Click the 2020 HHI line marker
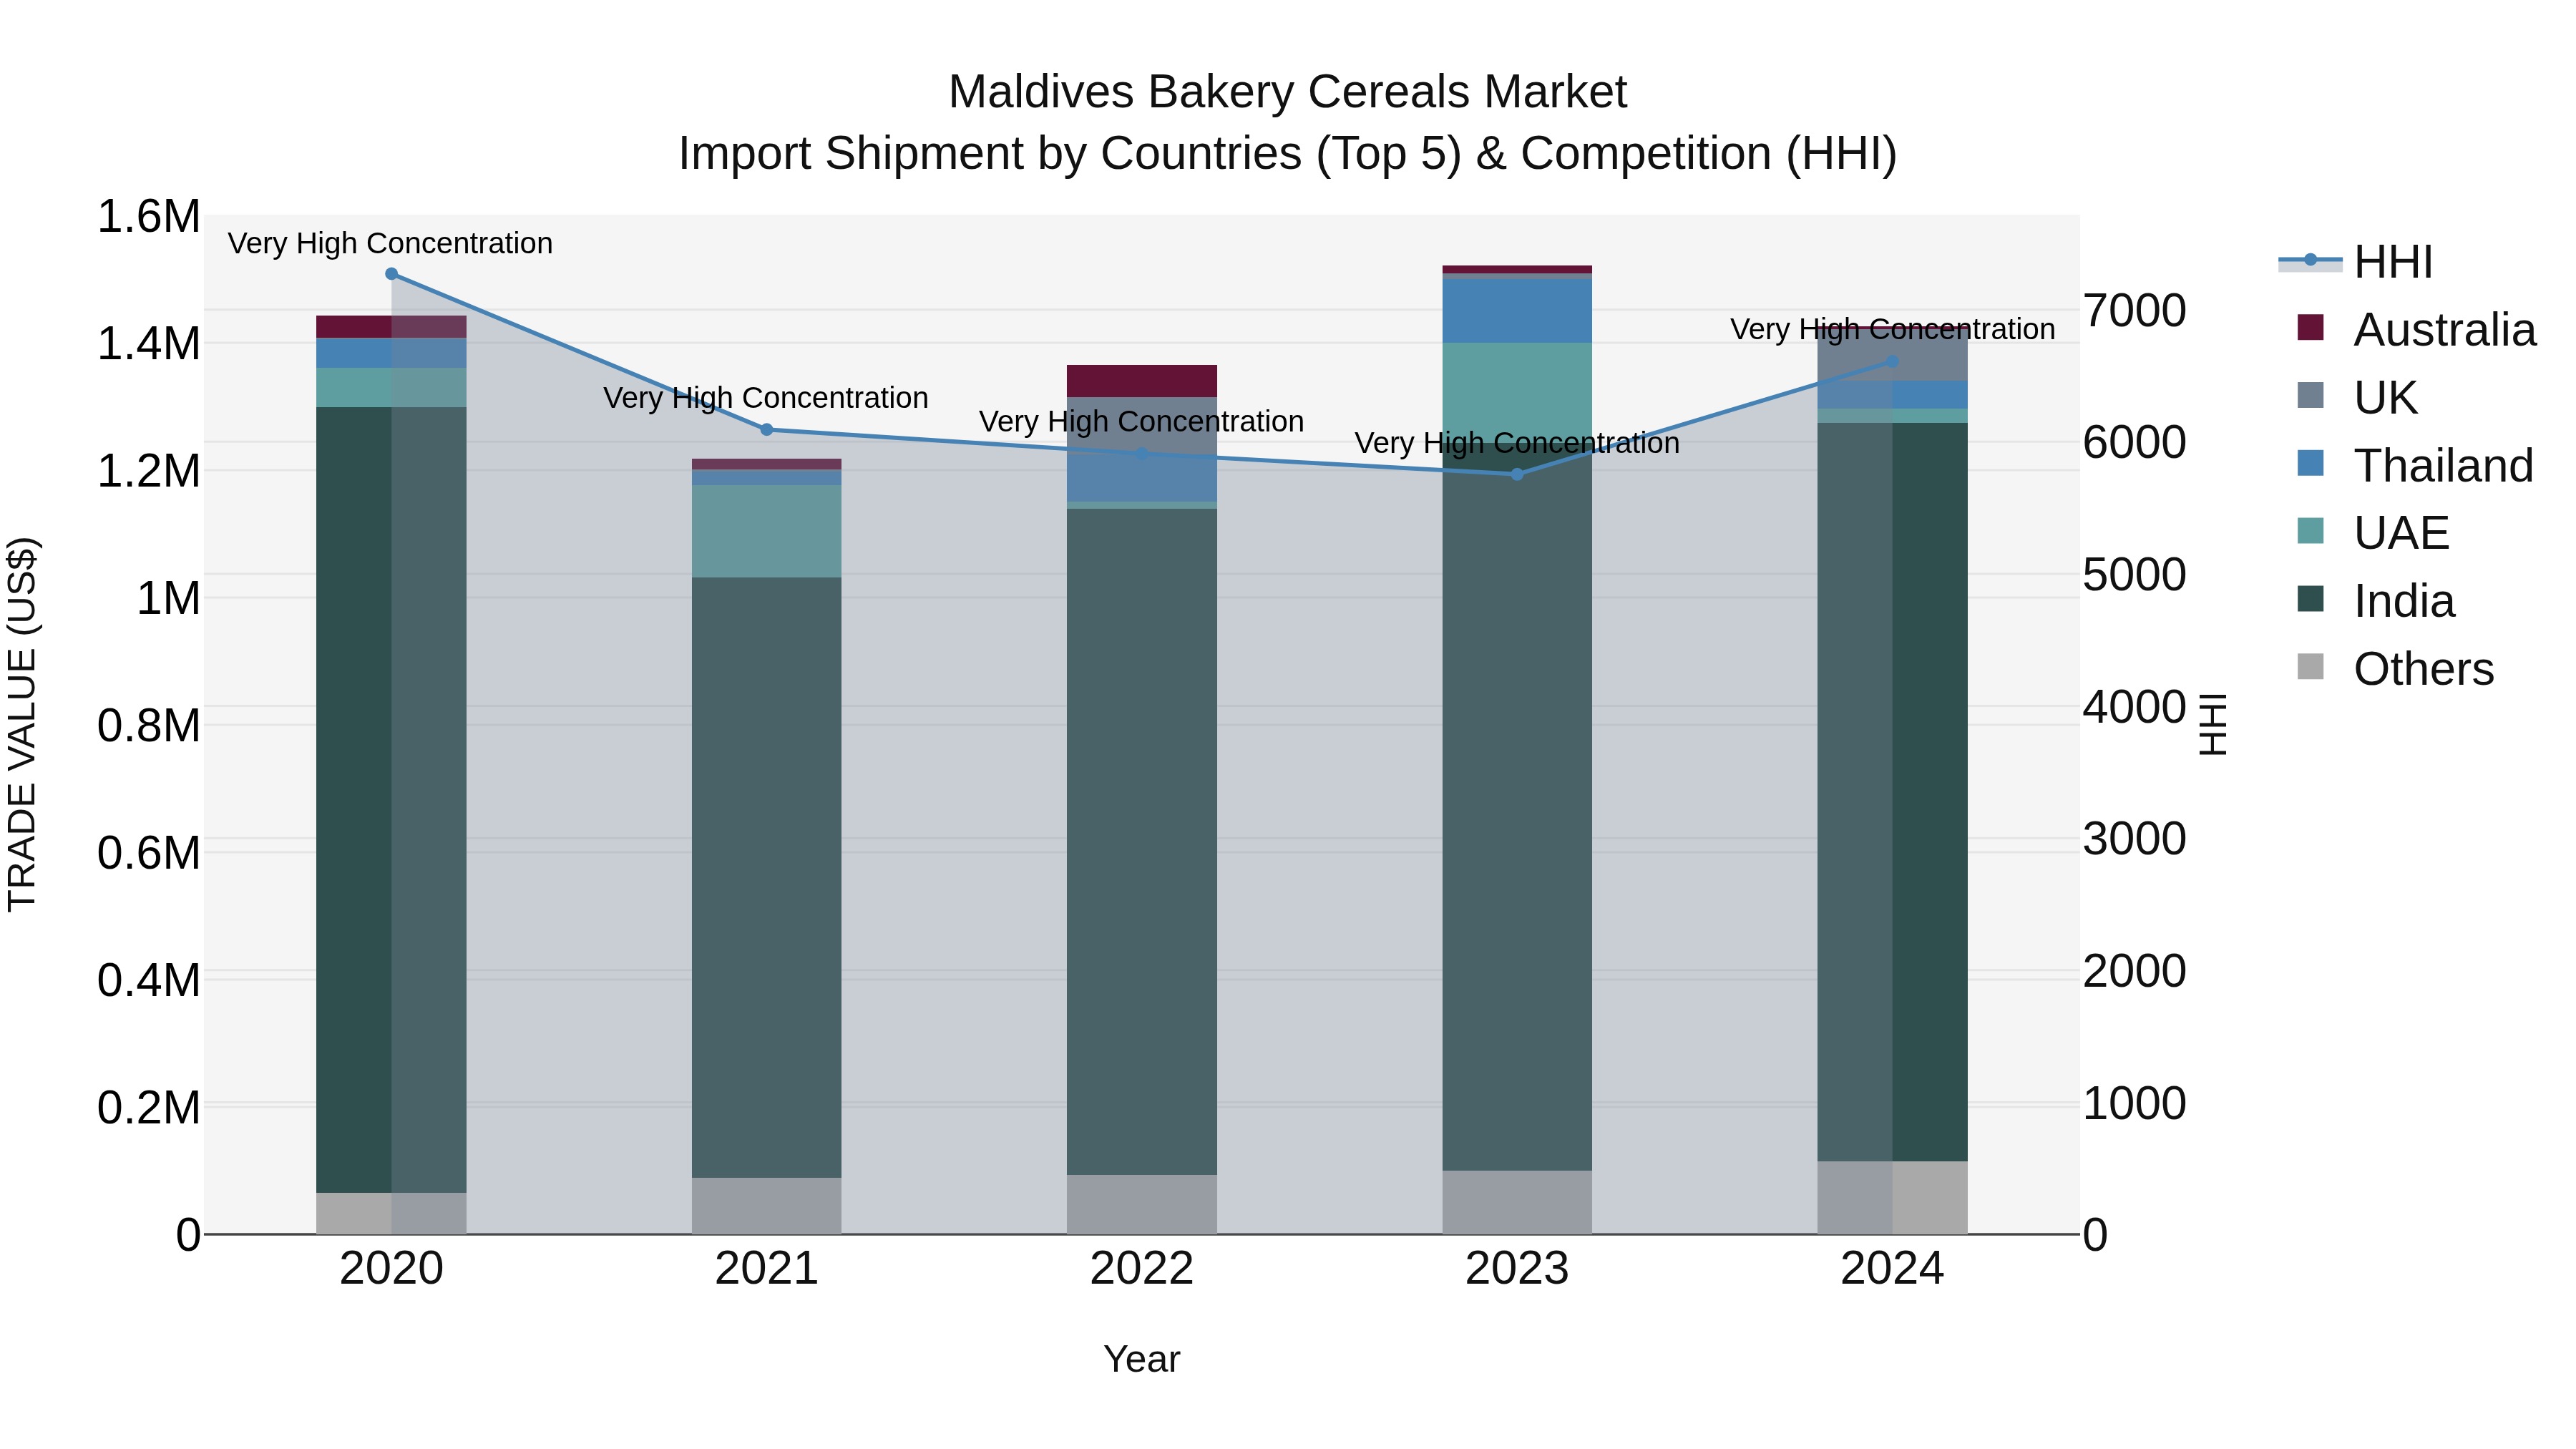Viewport: 2576px width, 1449px height. pos(391,274)
